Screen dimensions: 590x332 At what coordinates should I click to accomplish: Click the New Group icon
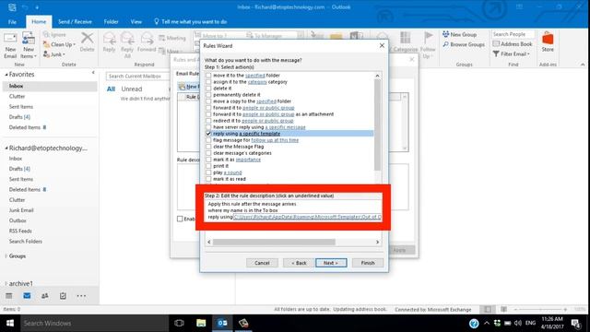(459, 34)
